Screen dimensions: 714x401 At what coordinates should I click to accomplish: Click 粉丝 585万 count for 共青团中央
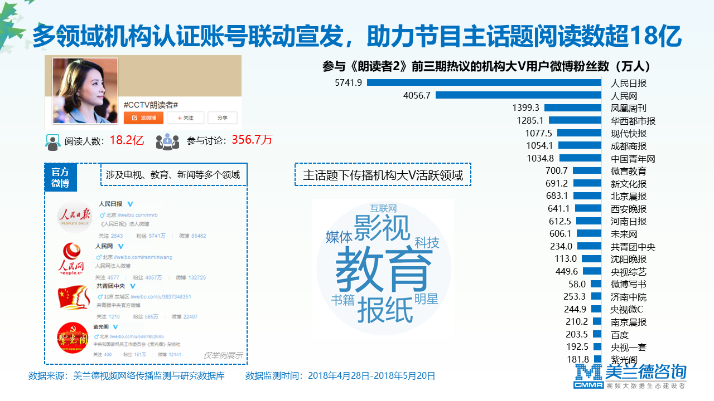click(x=145, y=317)
